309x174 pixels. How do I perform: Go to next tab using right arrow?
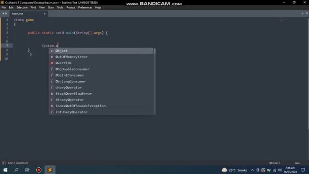(6, 14)
